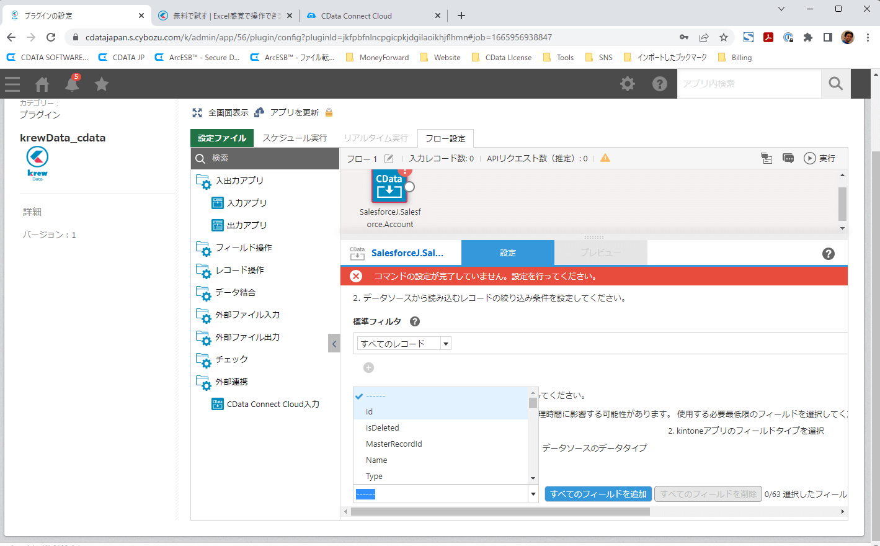880x546 pixels.
Task: Open Chrome side panel icon
Action: (828, 37)
